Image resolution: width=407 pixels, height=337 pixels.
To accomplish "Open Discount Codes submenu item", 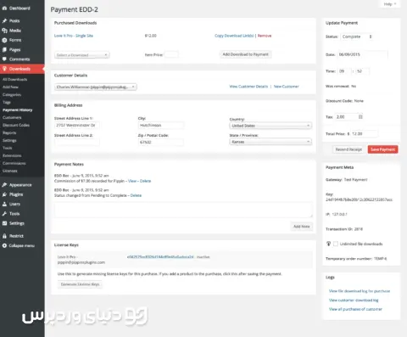I will 16,125.
